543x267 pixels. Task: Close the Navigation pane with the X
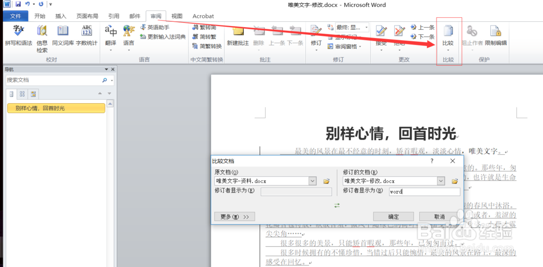112,69
